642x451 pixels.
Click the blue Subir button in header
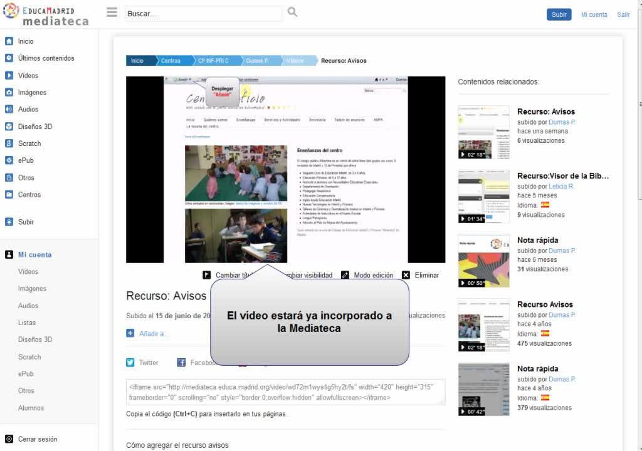(559, 14)
